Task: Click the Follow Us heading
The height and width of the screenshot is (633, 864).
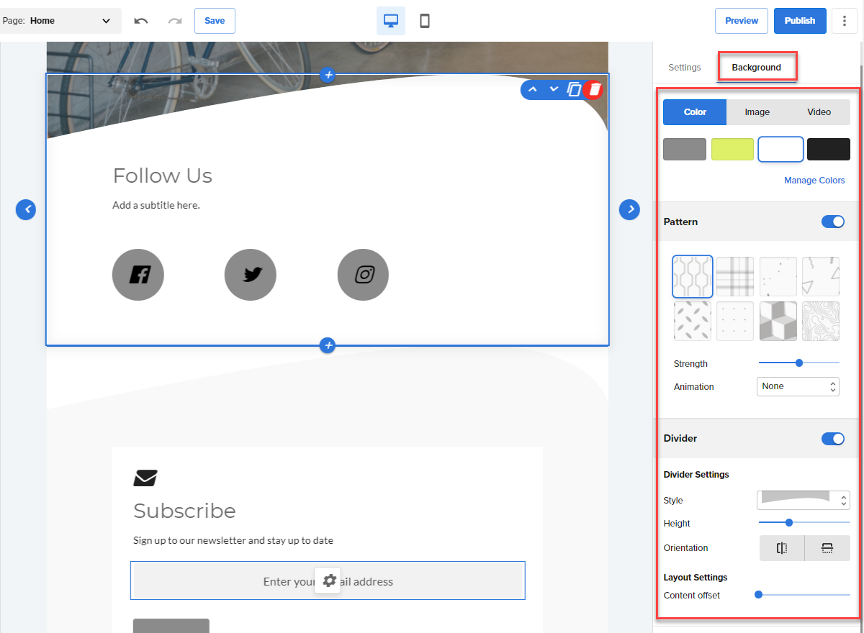Action: (163, 176)
